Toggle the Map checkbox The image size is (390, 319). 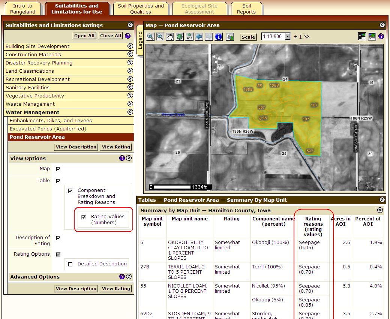coord(58,169)
